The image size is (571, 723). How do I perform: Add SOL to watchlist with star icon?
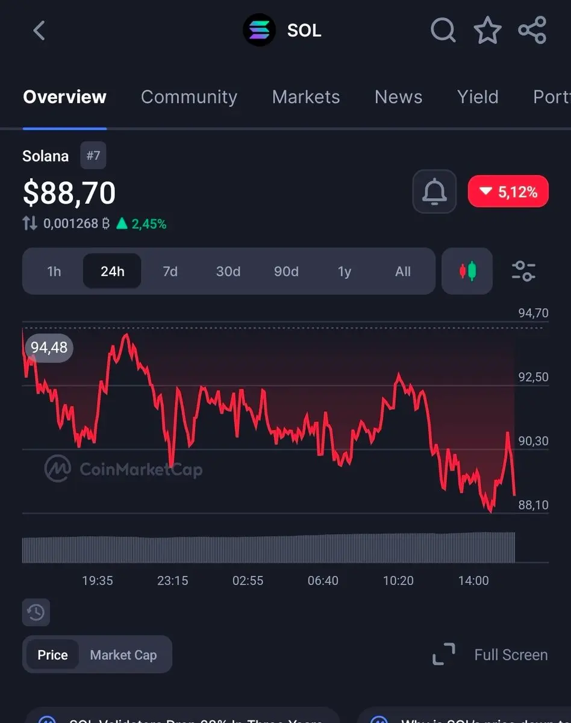487,30
